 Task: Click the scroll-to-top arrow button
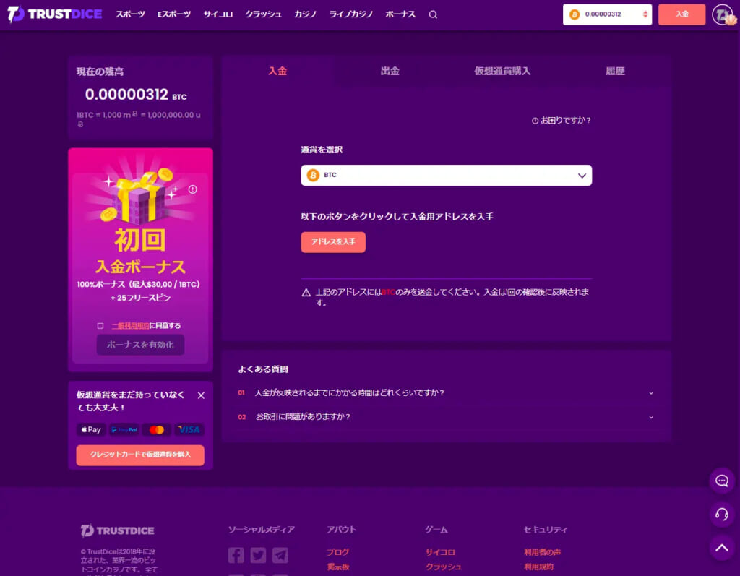pyautogui.click(x=722, y=548)
